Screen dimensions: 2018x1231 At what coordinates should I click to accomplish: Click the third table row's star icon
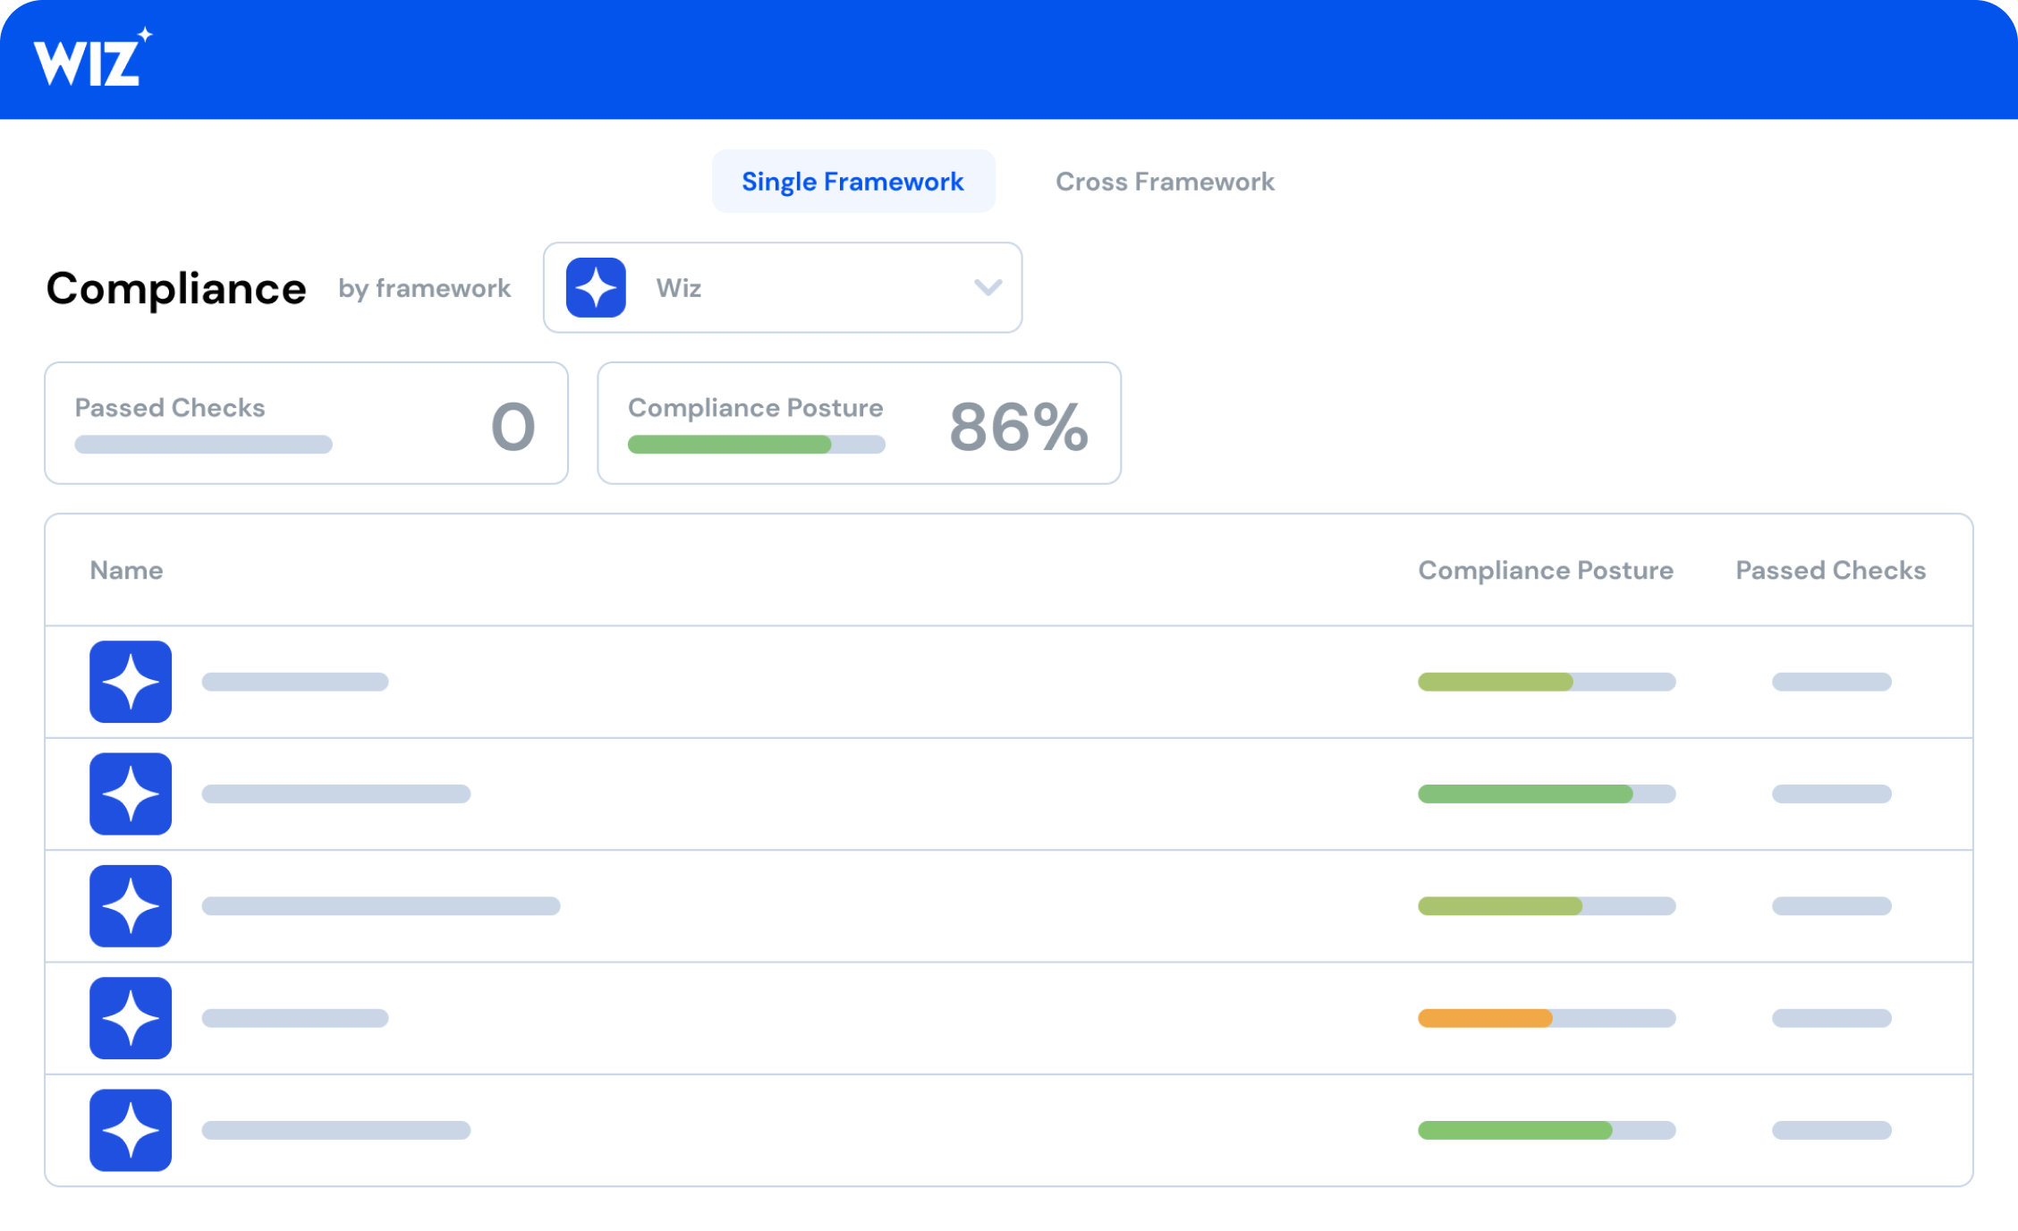point(131,906)
